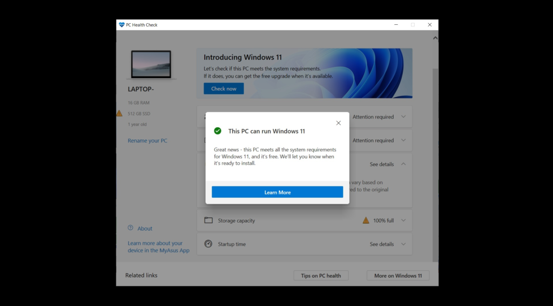Close the 'This PC can run Windows 11' dialog

339,123
